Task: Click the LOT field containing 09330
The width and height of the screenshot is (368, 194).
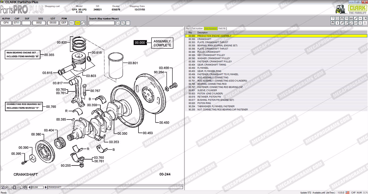Action: pyautogui.click(x=53, y=23)
